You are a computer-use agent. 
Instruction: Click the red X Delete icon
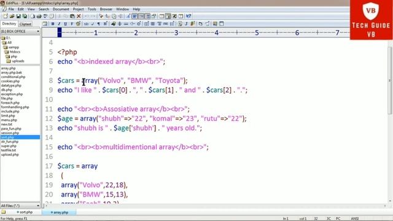tap(79, 17)
